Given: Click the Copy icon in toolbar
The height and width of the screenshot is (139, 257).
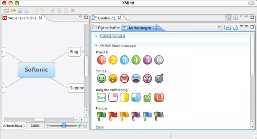Looking at the screenshot, I should (59, 11).
